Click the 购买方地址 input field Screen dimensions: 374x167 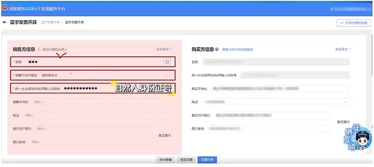pos(280,89)
